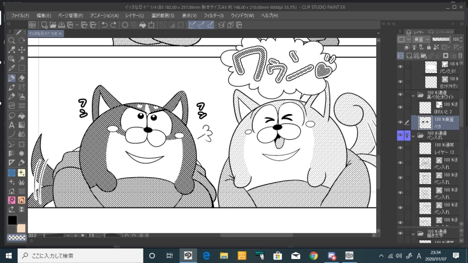Image resolution: width=468 pixels, height=263 pixels.
Task: Click the Clip Studio launcher icon
Action: click(x=32, y=25)
